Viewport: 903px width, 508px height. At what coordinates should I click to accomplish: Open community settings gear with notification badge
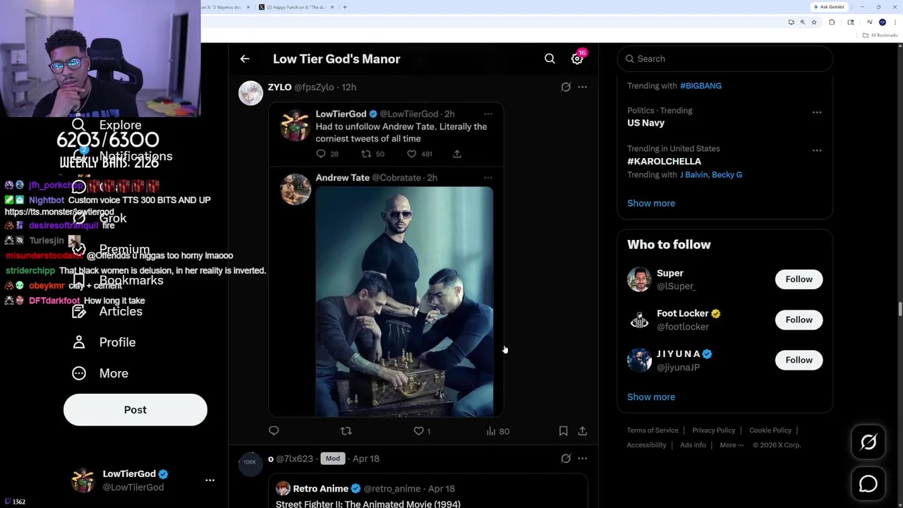(x=577, y=59)
